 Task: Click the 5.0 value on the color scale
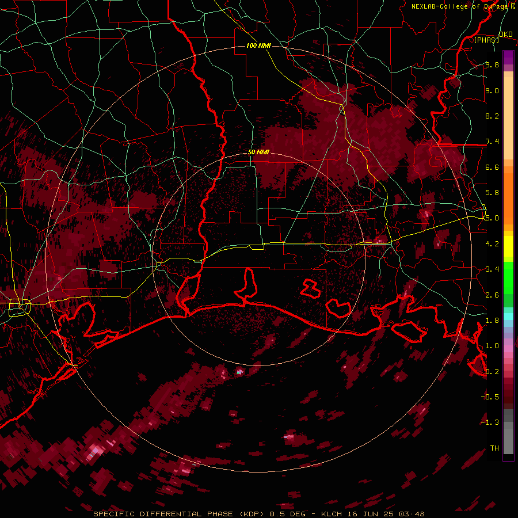(x=492, y=218)
